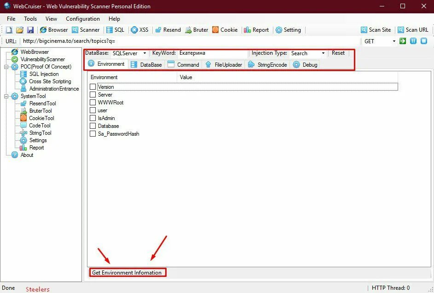Select Report in the tree
The width and height of the screenshot is (434, 293).
point(36,148)
